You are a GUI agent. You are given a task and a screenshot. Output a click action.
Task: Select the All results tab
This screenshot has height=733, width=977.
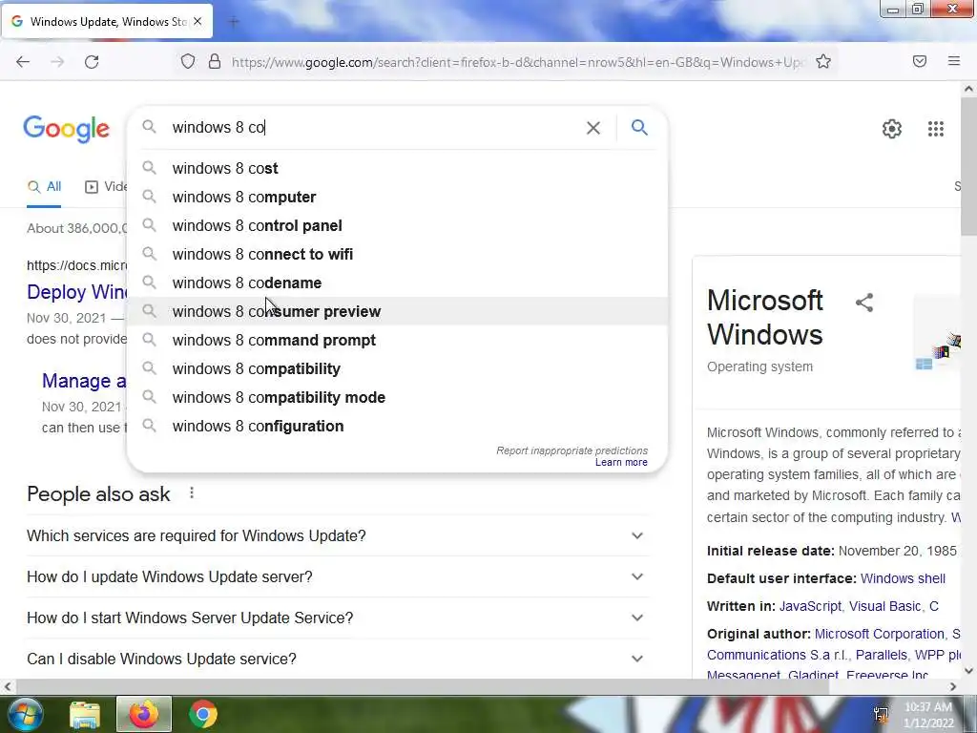tap(44, 186)
